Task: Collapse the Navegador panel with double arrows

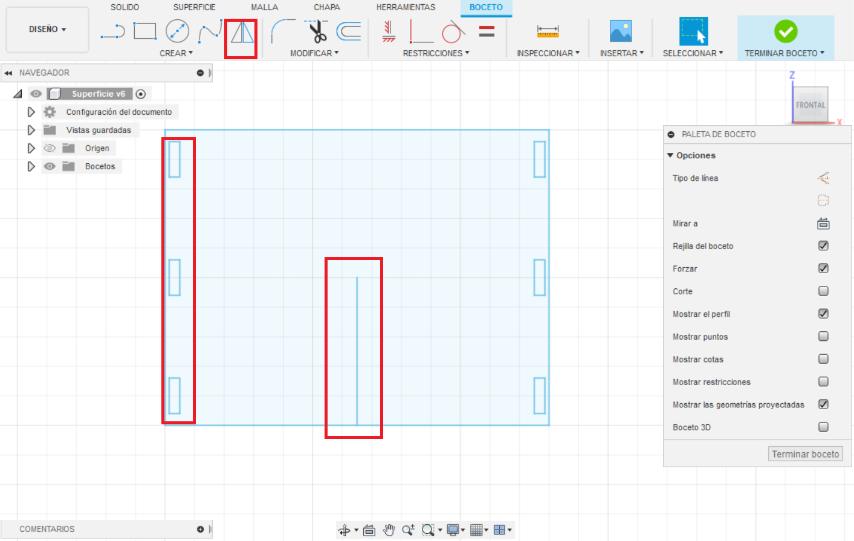Action: 8,73
